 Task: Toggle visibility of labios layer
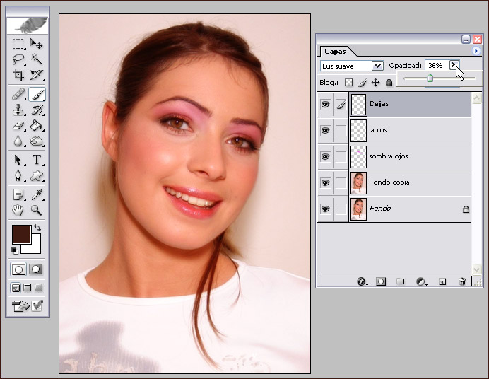325,131
